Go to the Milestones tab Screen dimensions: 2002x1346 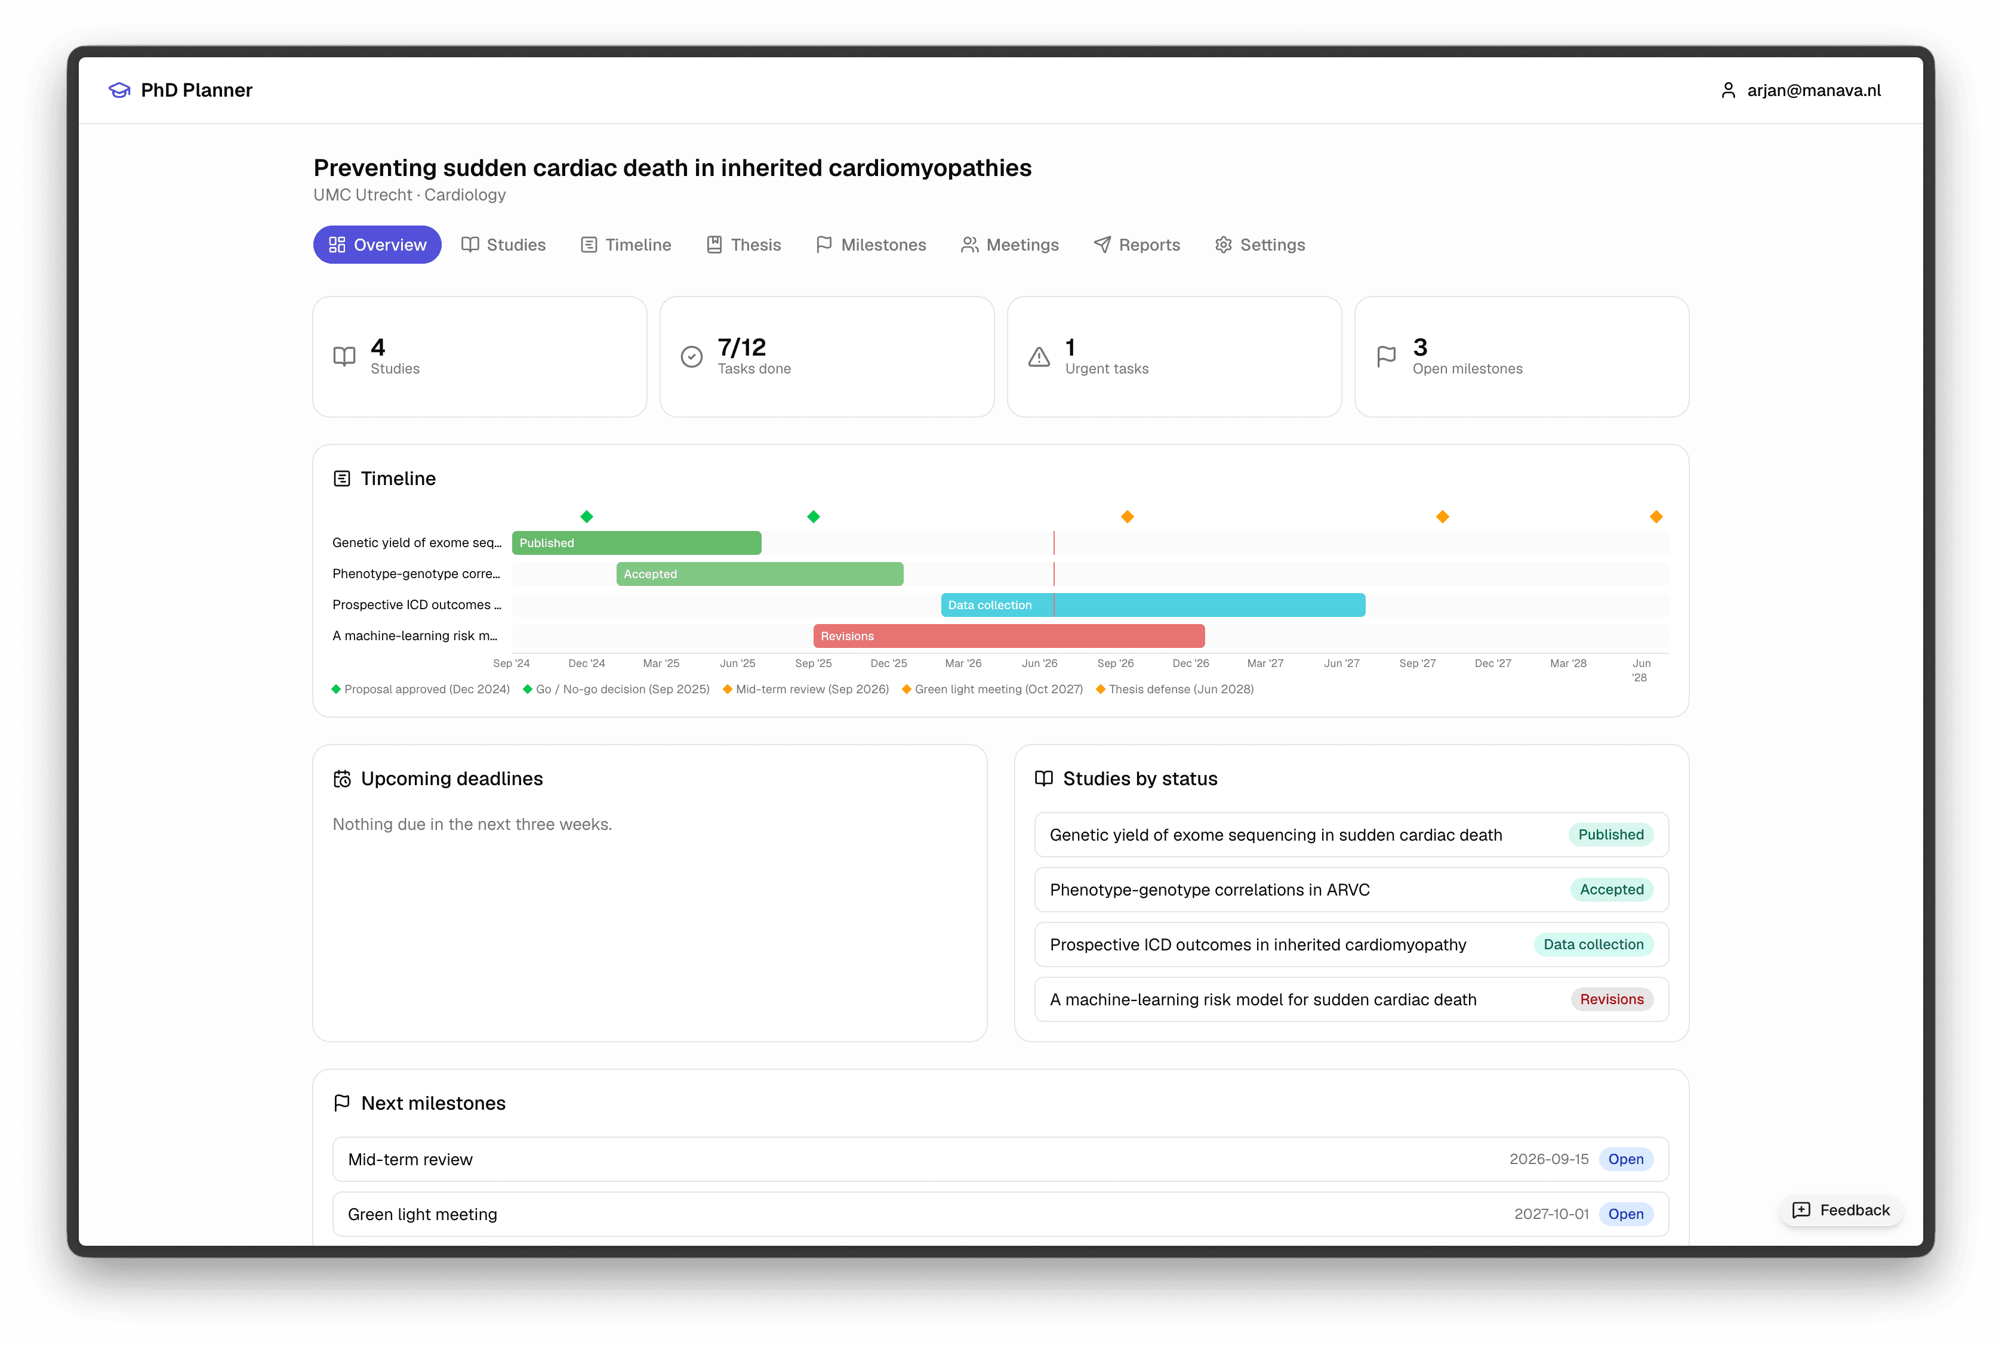point(871,245)
